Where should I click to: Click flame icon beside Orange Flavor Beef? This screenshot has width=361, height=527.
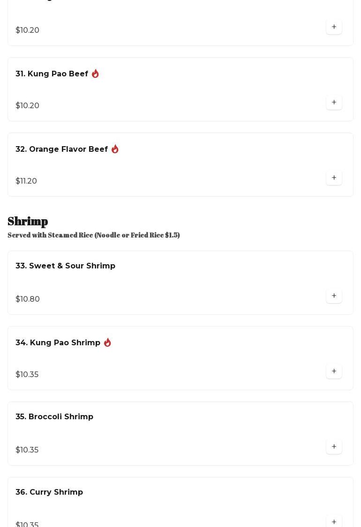tap(115, 149)
